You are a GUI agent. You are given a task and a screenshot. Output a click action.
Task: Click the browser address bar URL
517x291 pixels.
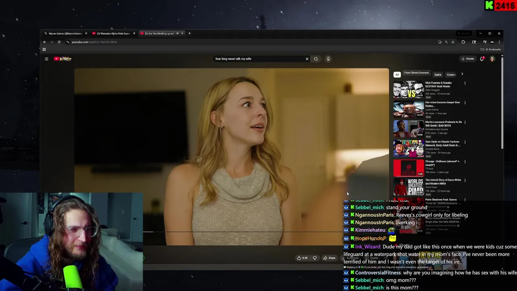[x=94, y=42]
